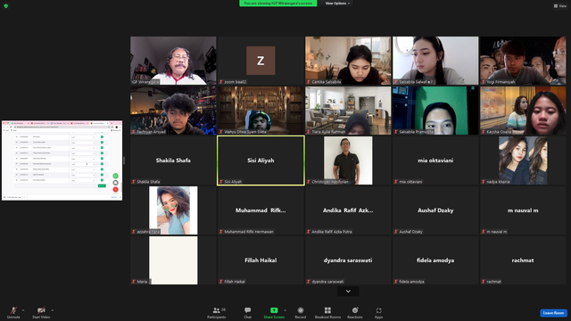Click the green encryption shield icon
This screenshot has width=571, height=321.
point(6,6)
